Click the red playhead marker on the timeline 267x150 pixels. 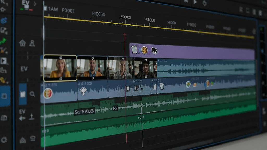click(125, 35)
